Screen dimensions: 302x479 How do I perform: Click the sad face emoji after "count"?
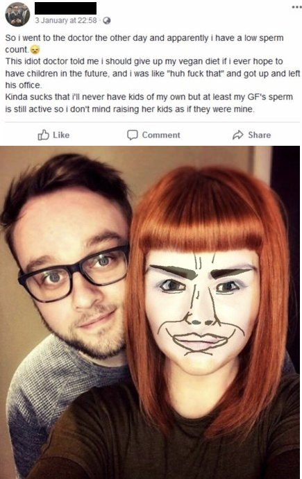coord(35,49)
